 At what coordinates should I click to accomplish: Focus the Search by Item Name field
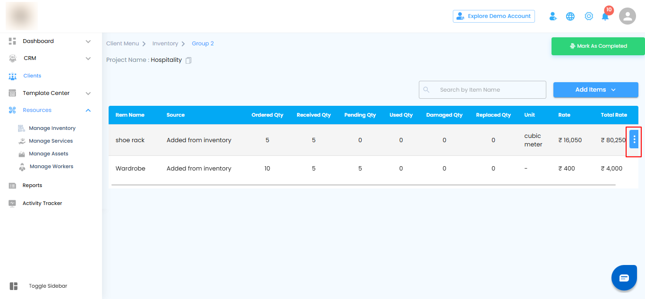483,90
